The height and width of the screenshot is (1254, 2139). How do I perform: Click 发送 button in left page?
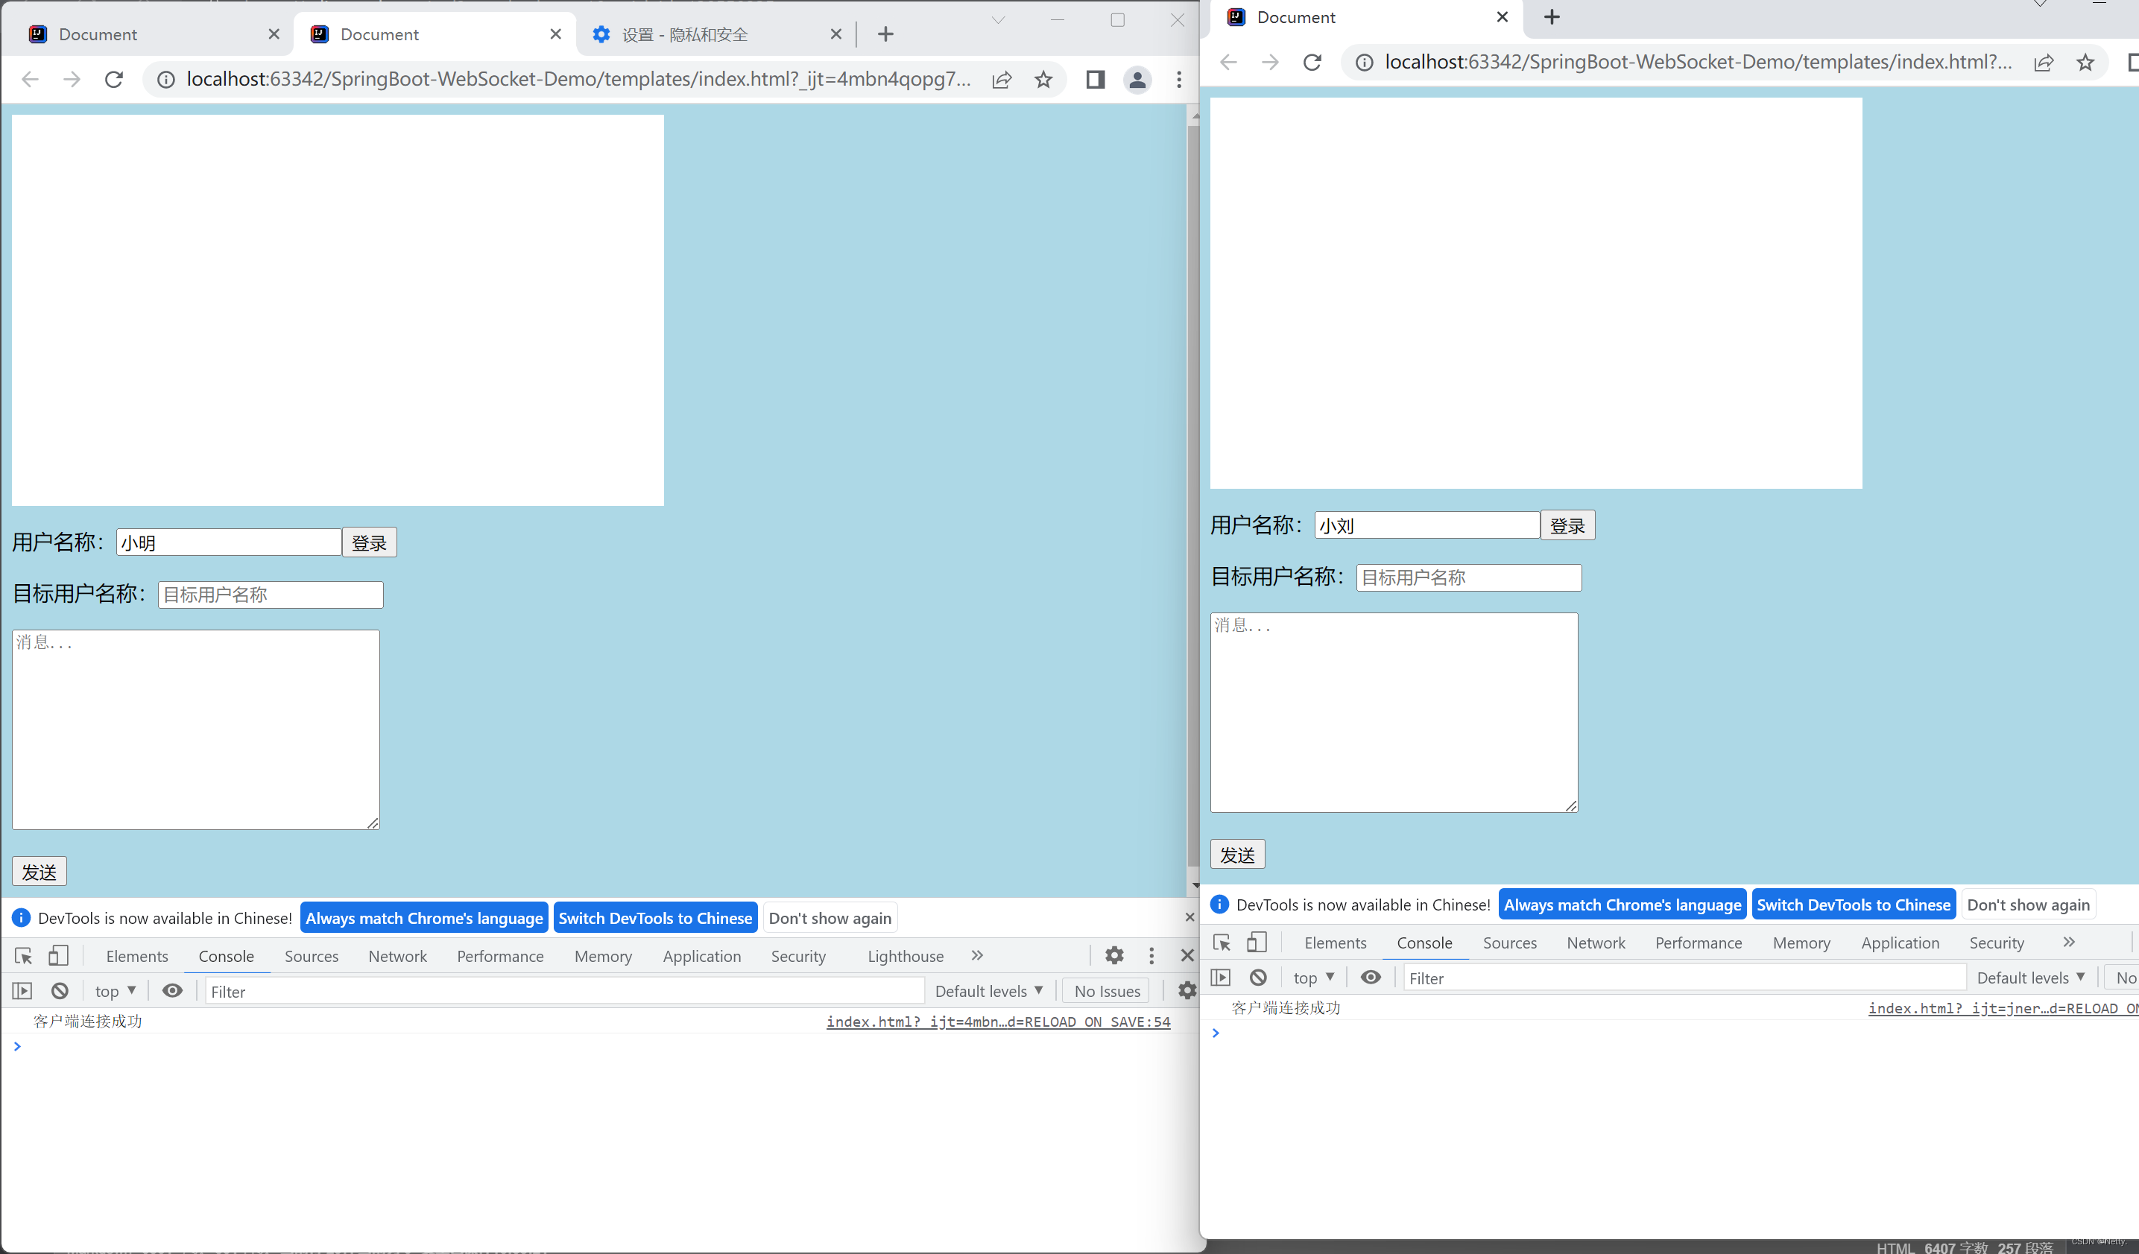pyautogui.click(x=39, y=871)
